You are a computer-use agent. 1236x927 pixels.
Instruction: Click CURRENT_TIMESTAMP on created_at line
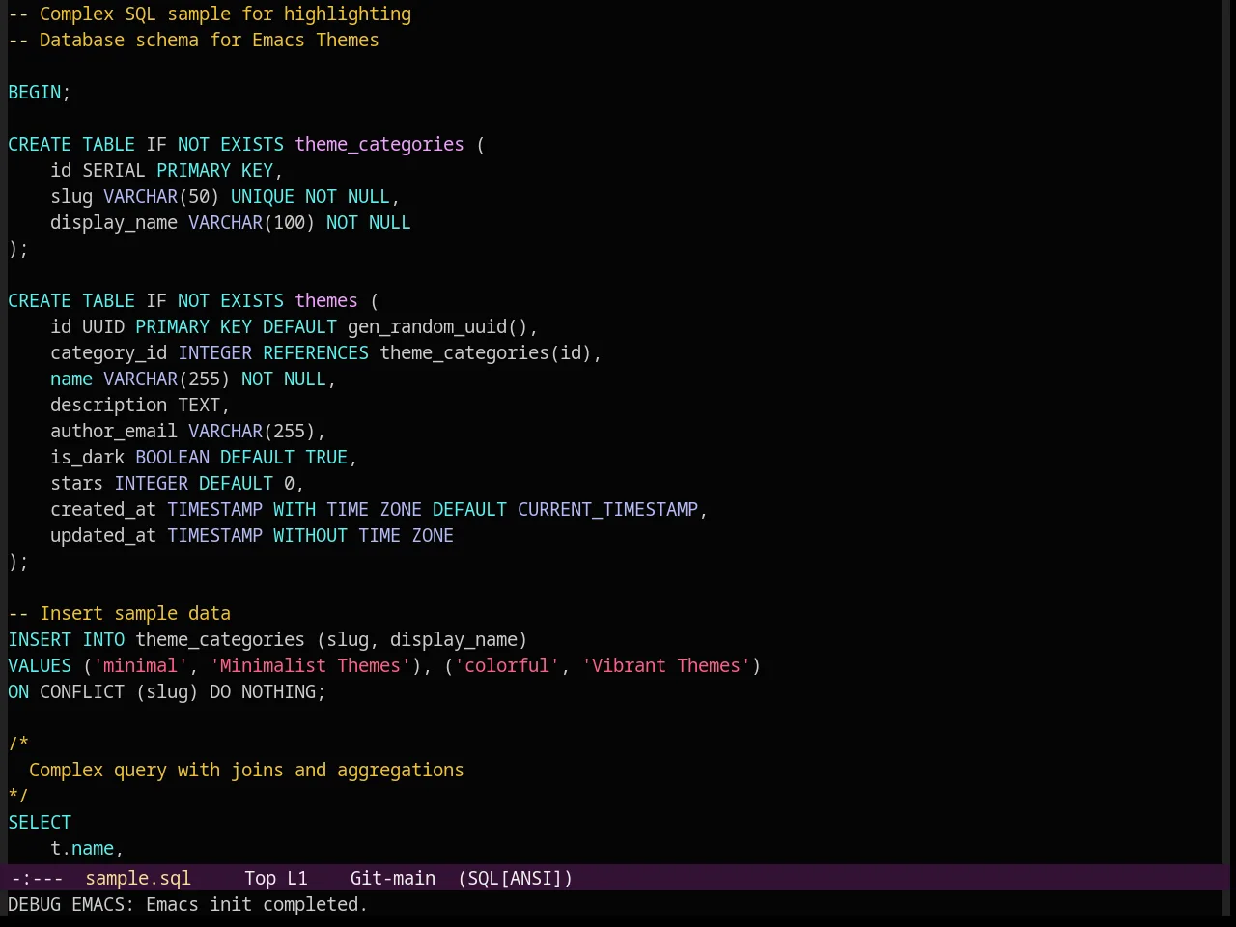point(607,509)
